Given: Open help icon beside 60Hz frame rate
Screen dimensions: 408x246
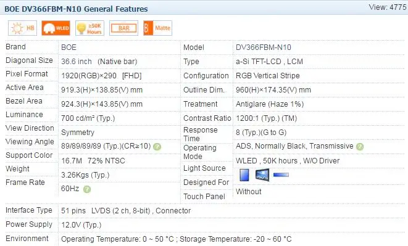Looking at the screenshot, I should point(87,189).
